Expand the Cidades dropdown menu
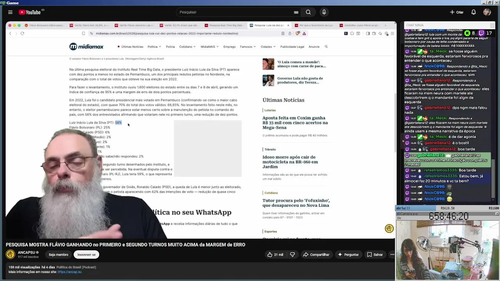The image size is (500, 281). tap(268, 47)
